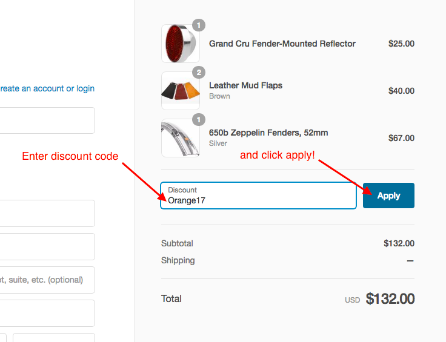Click the $67.00 price of the fenders
The width and height of the screenshot is (446, 342).
click(x=401, y=138)
